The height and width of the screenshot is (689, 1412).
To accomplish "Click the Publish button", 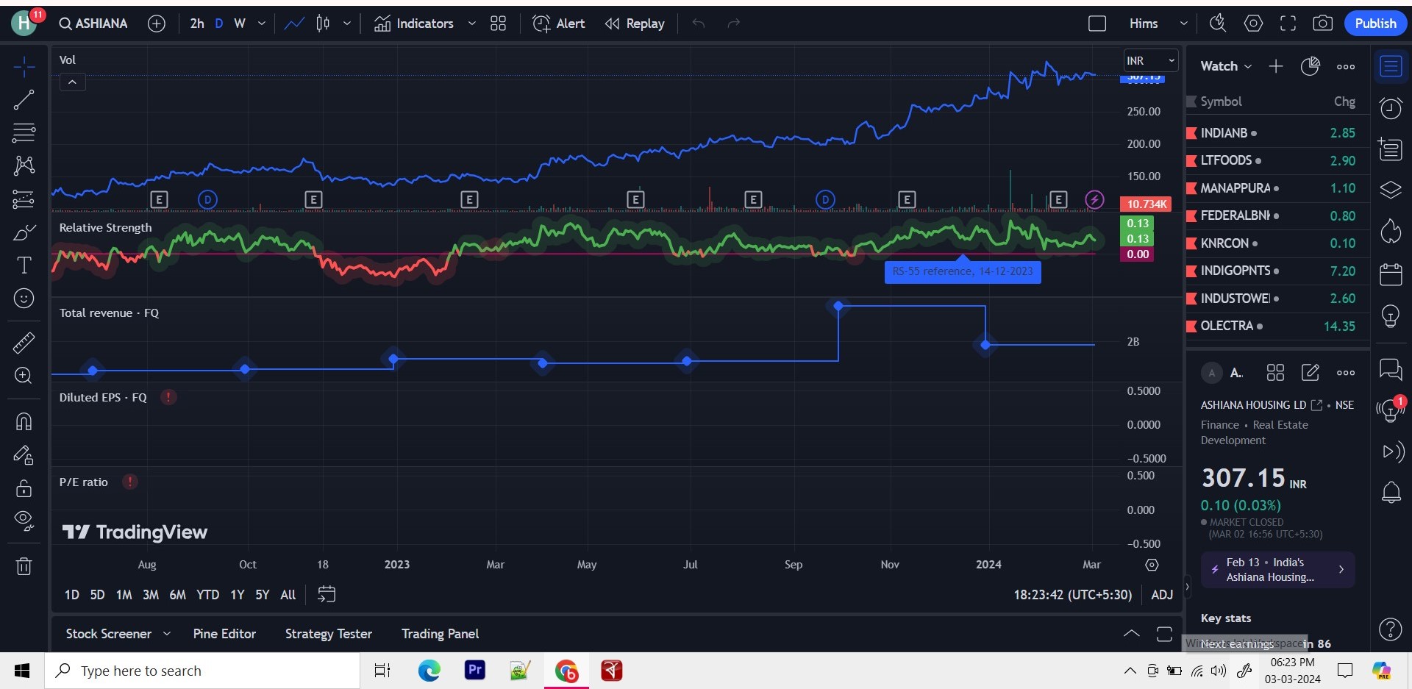I will coord(1375,24).
